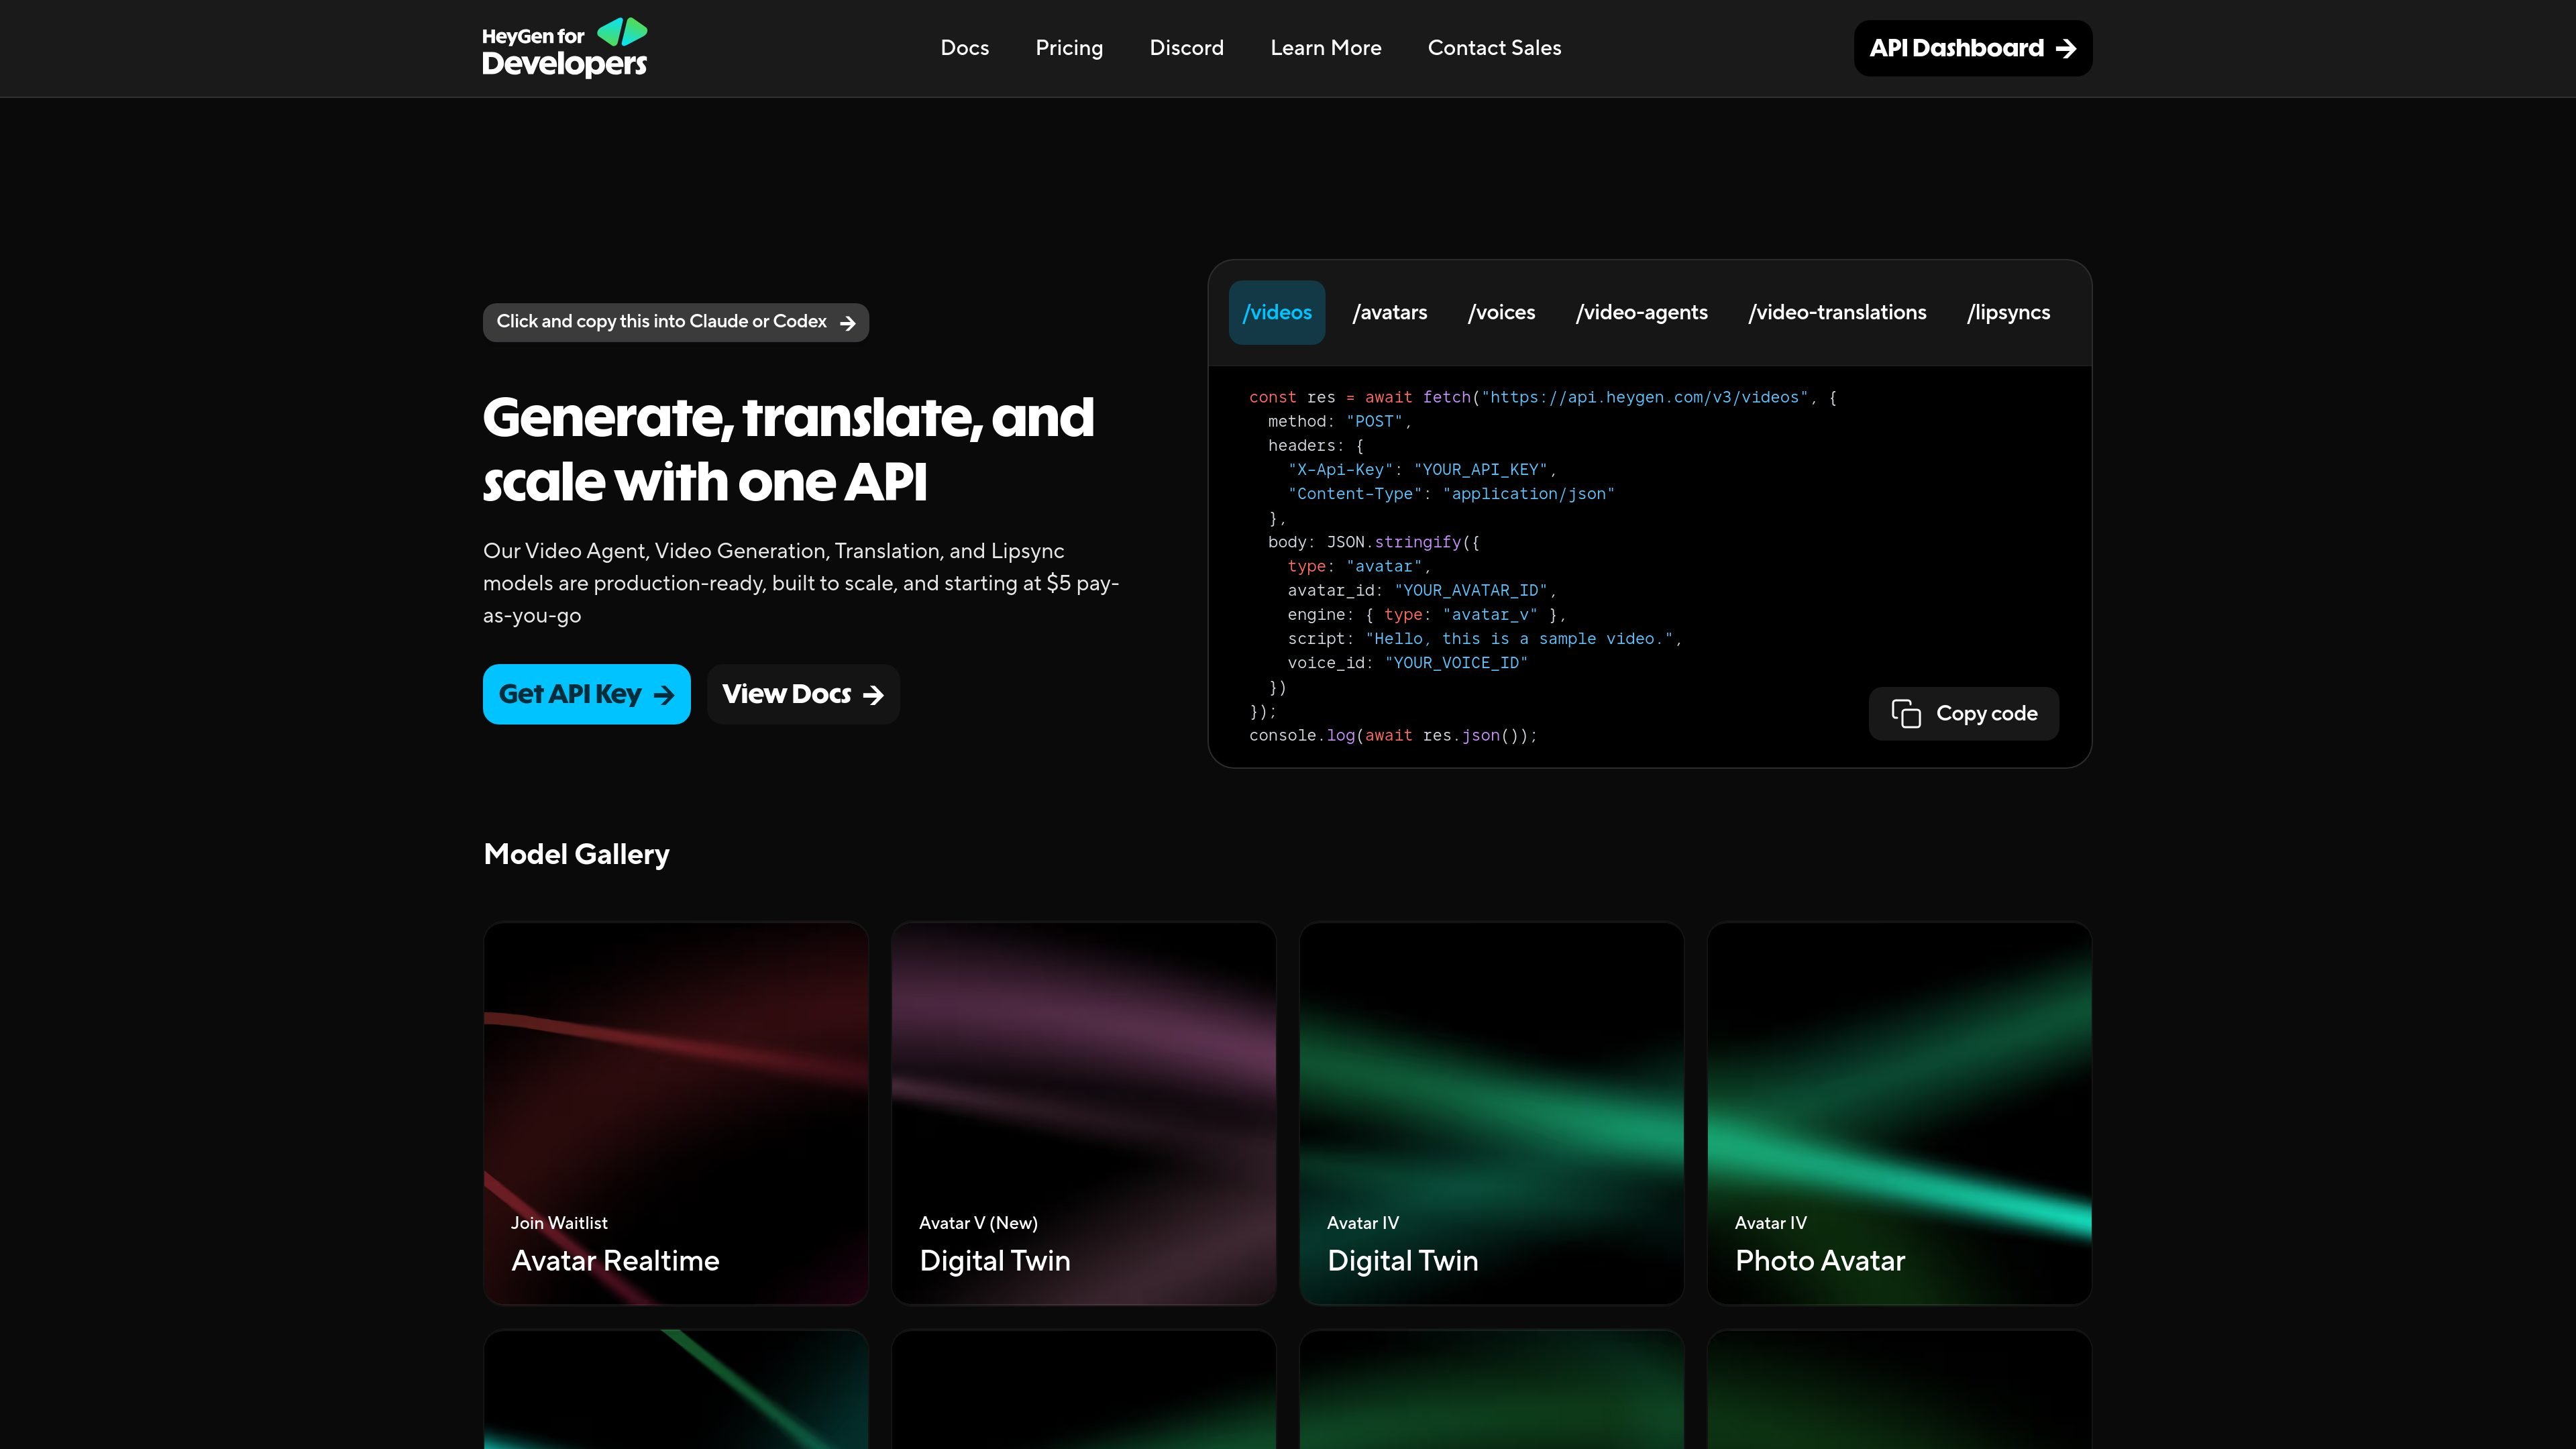The image size is (2576, 1449).
Task: Click the "YOUR_API_KEY" placeholder in code
Action: 1480,470
